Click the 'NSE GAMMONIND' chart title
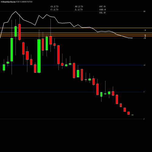This screenshot has width=152, height=152. tap(24, 2)
